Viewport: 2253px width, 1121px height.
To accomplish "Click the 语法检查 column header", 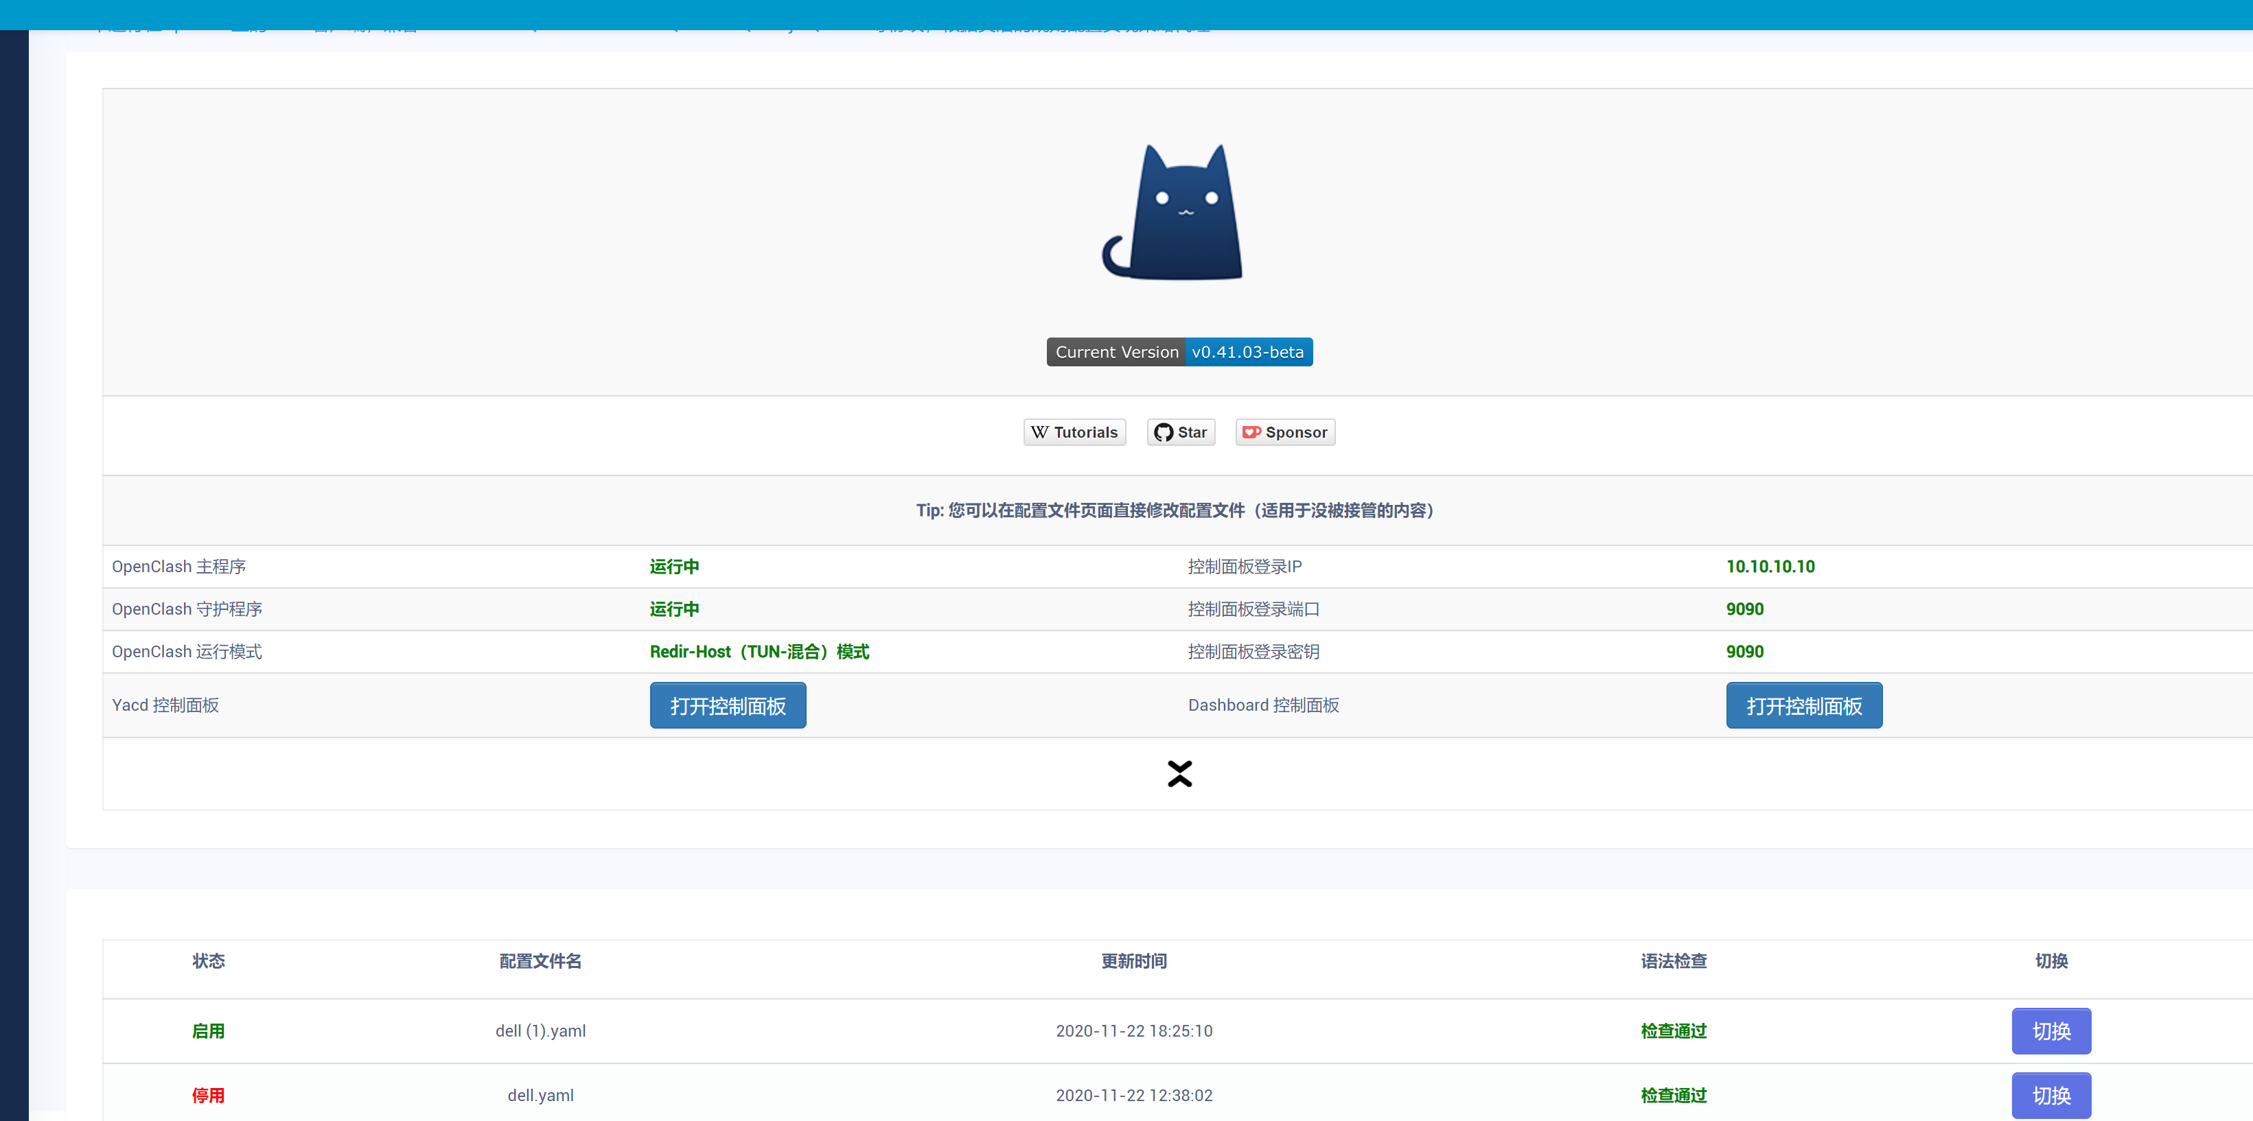I will pos(1673,961).
